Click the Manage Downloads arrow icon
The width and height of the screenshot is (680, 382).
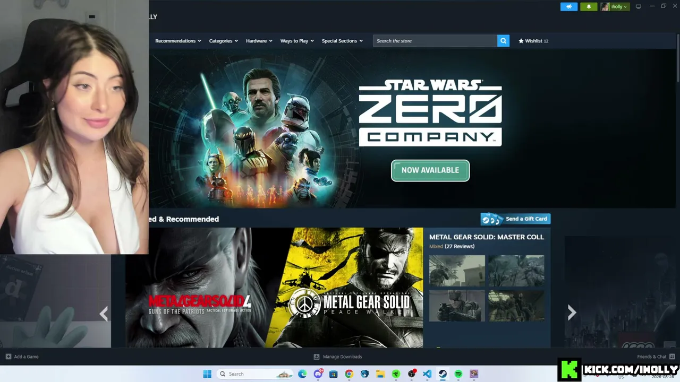[x=317, y=357]
